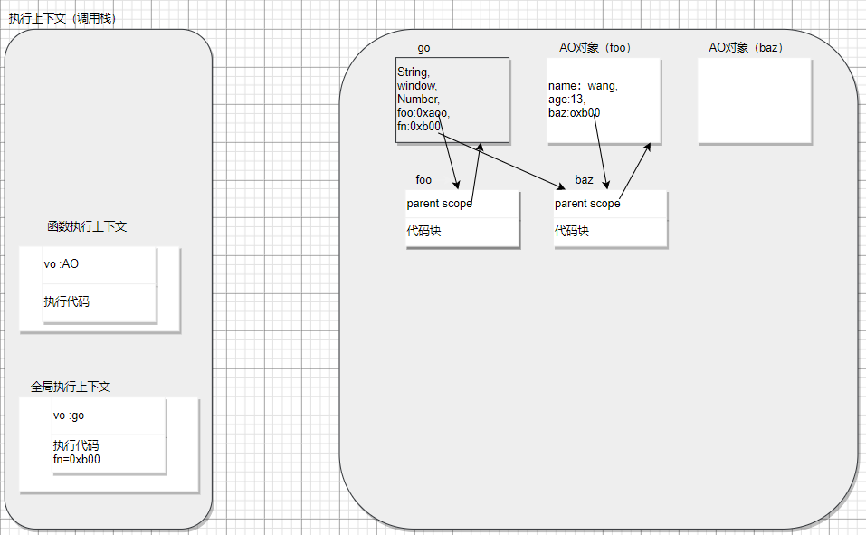This screenshot has height=535, width=866.
Task: Select the 'name：wang,' line
Action: coord(584,86)
